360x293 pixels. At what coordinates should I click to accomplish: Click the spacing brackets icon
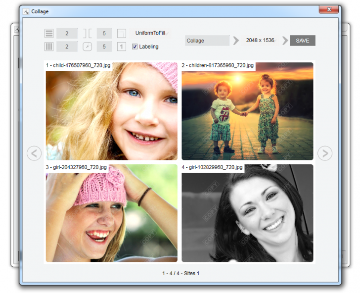point(87,33)
